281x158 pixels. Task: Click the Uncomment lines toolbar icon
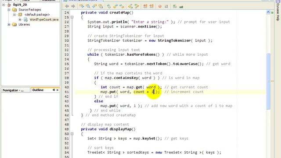181,7
